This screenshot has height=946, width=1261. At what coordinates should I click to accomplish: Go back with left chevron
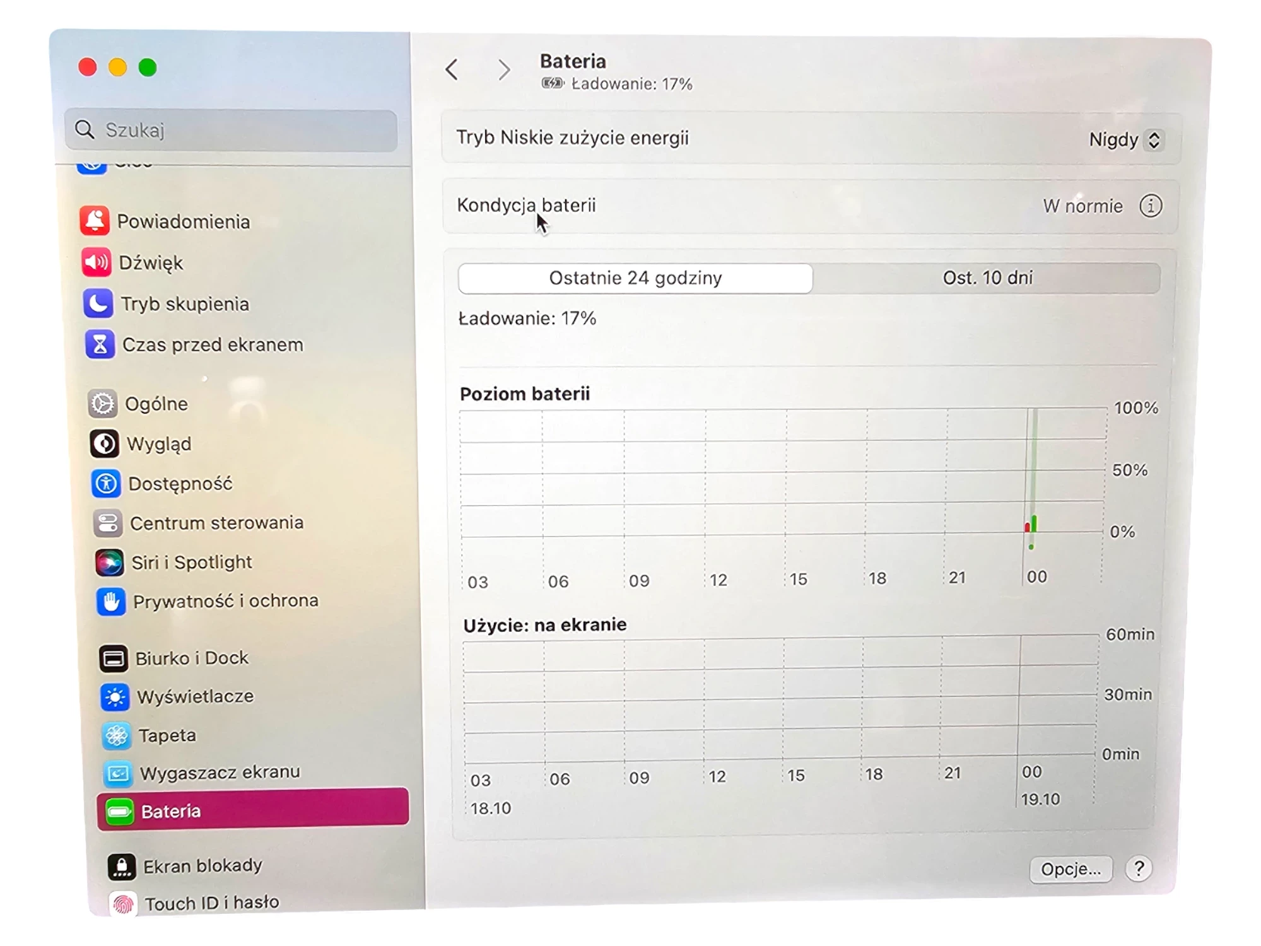coord(452,69)
